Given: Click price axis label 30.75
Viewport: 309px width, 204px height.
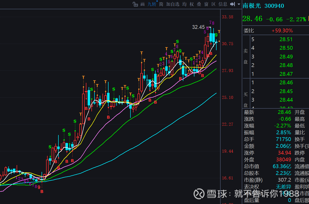Looking at the screenshot, I should click(227, 44).
